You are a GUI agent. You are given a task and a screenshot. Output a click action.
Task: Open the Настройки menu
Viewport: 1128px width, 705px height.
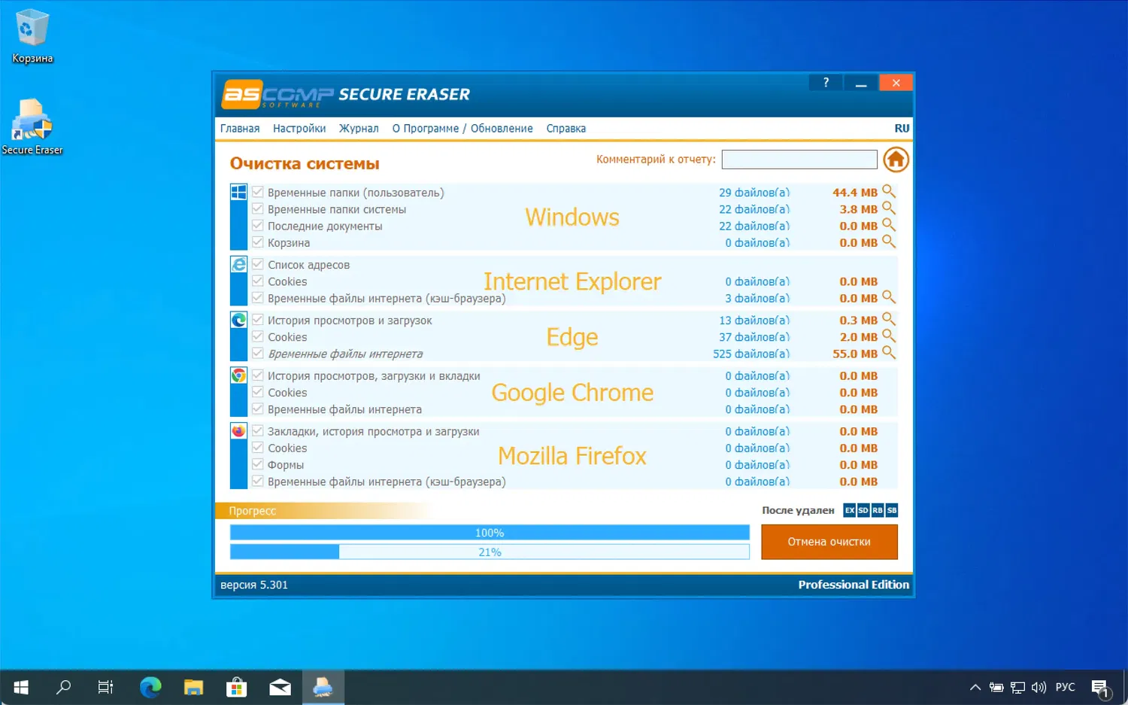point(299,128)
